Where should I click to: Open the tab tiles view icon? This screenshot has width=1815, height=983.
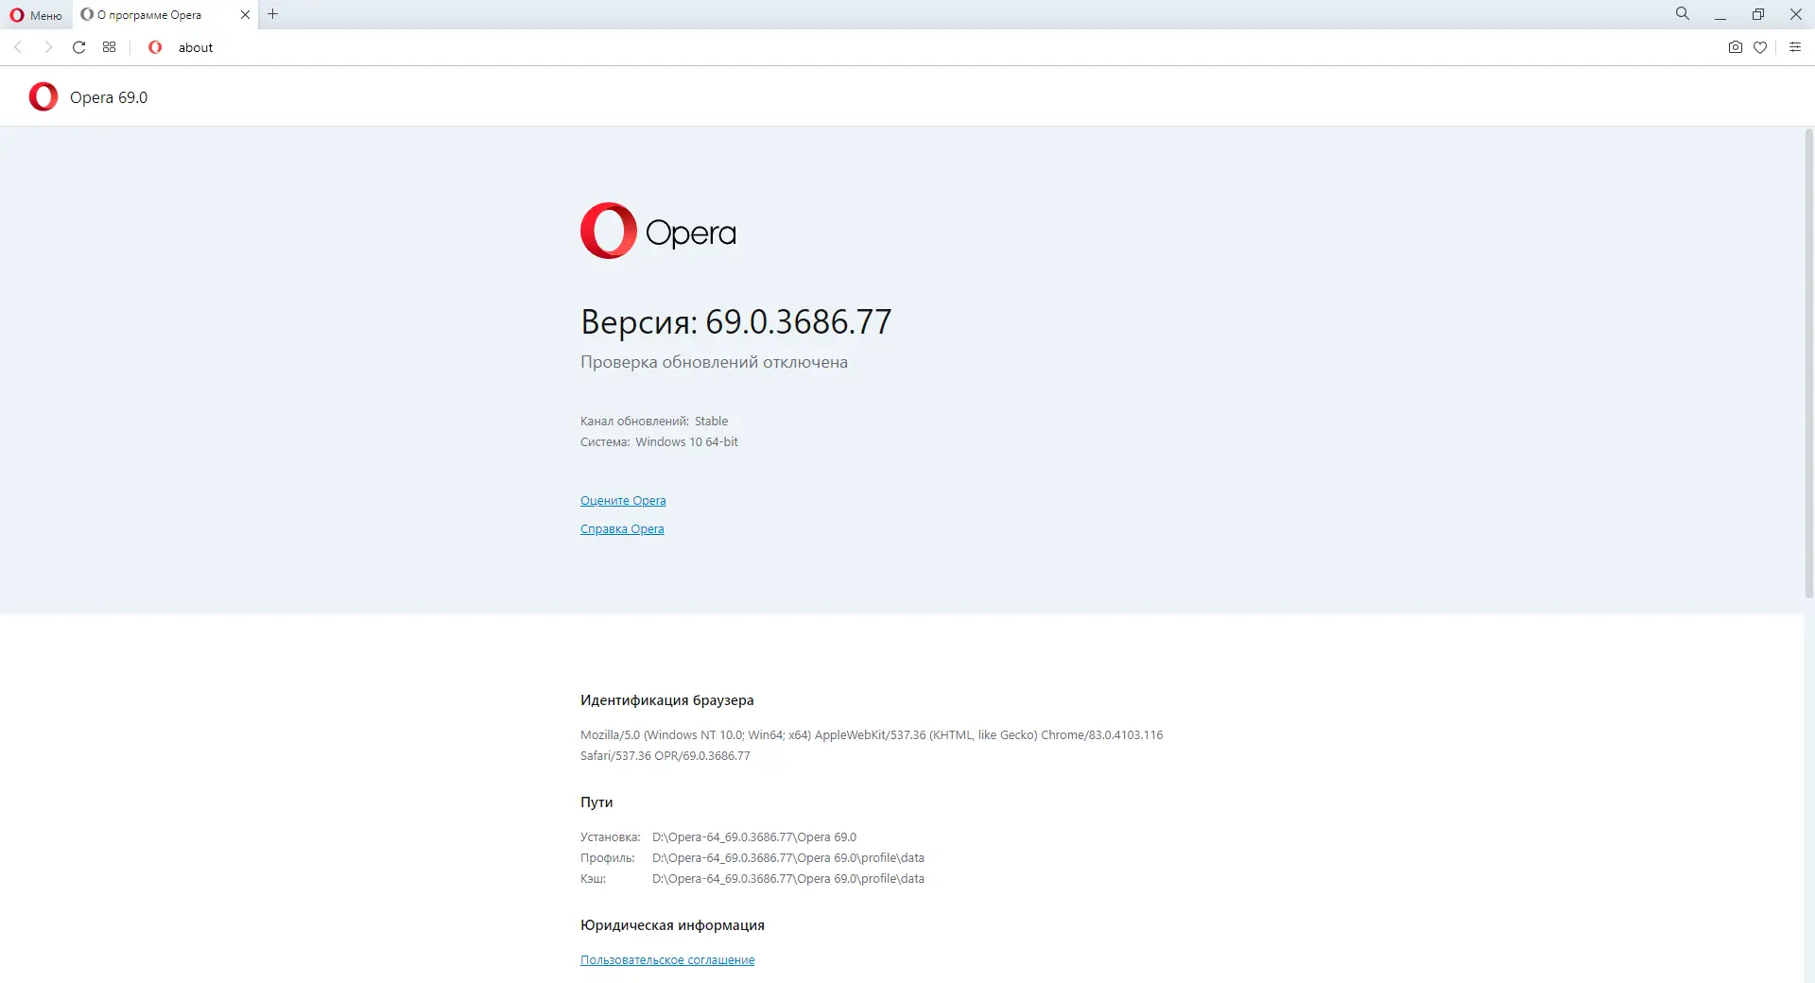click(109, 46)
